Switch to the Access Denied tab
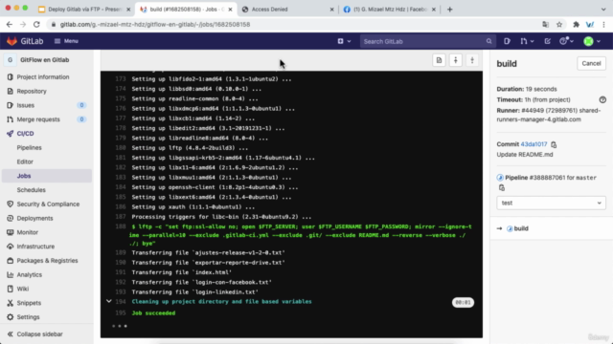 (287, 10)
